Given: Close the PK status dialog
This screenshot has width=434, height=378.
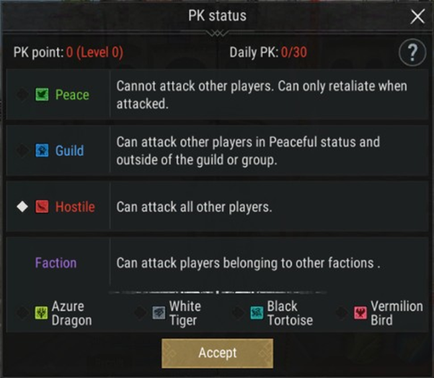Looking at the screenshot, I should pos(417,17).
